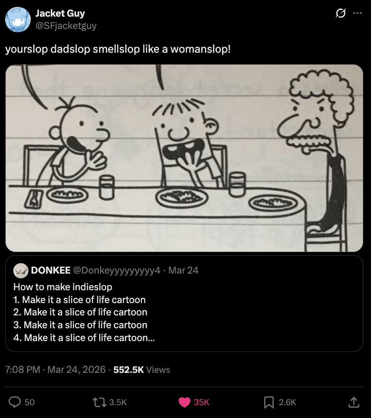Click the 50 replies count
Screen dimensions: 371x418
29,402
